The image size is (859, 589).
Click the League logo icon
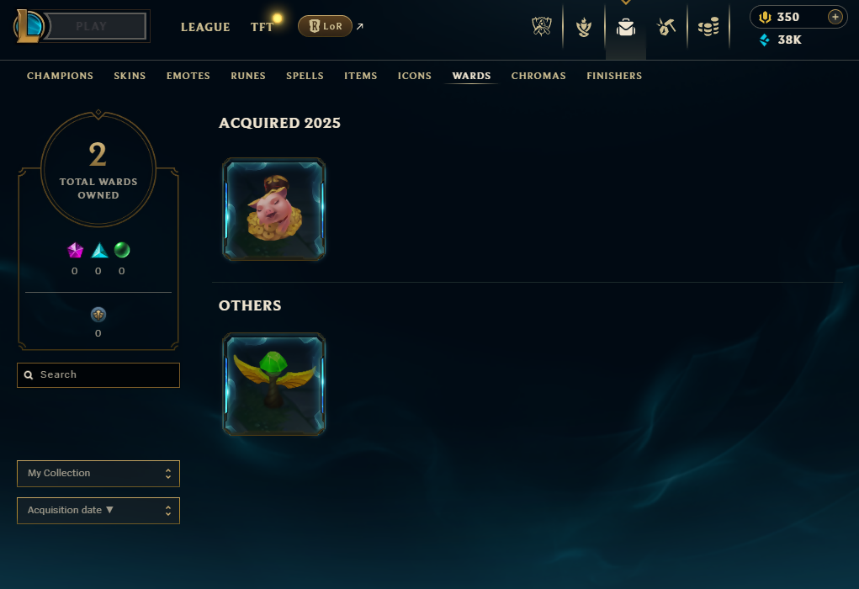pos(28,26)
